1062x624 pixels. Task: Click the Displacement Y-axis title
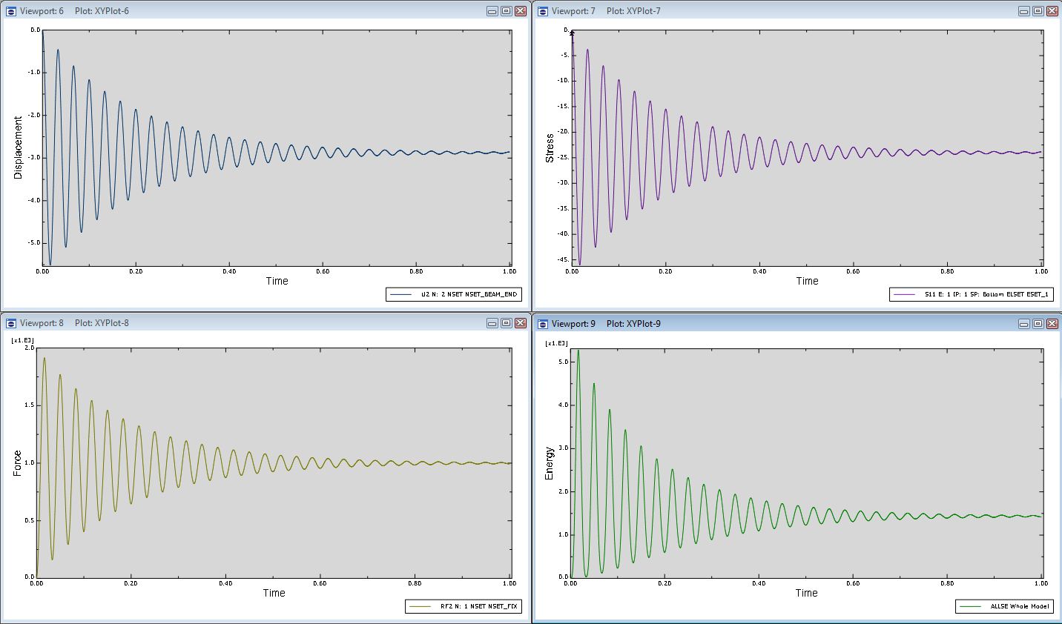coord(19,147)
